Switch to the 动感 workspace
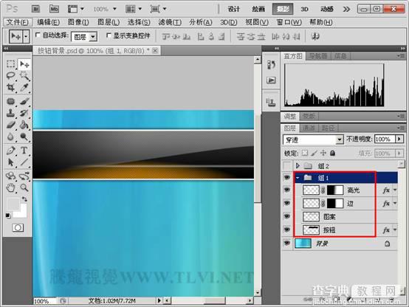Viewport: 409px width, 307px height. (x=327, y=9)
